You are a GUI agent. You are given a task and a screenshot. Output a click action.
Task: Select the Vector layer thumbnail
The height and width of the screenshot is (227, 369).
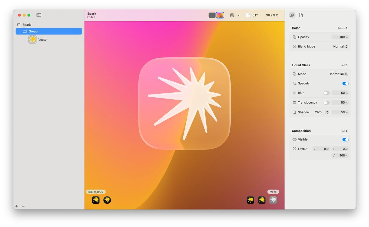[32, 39]
